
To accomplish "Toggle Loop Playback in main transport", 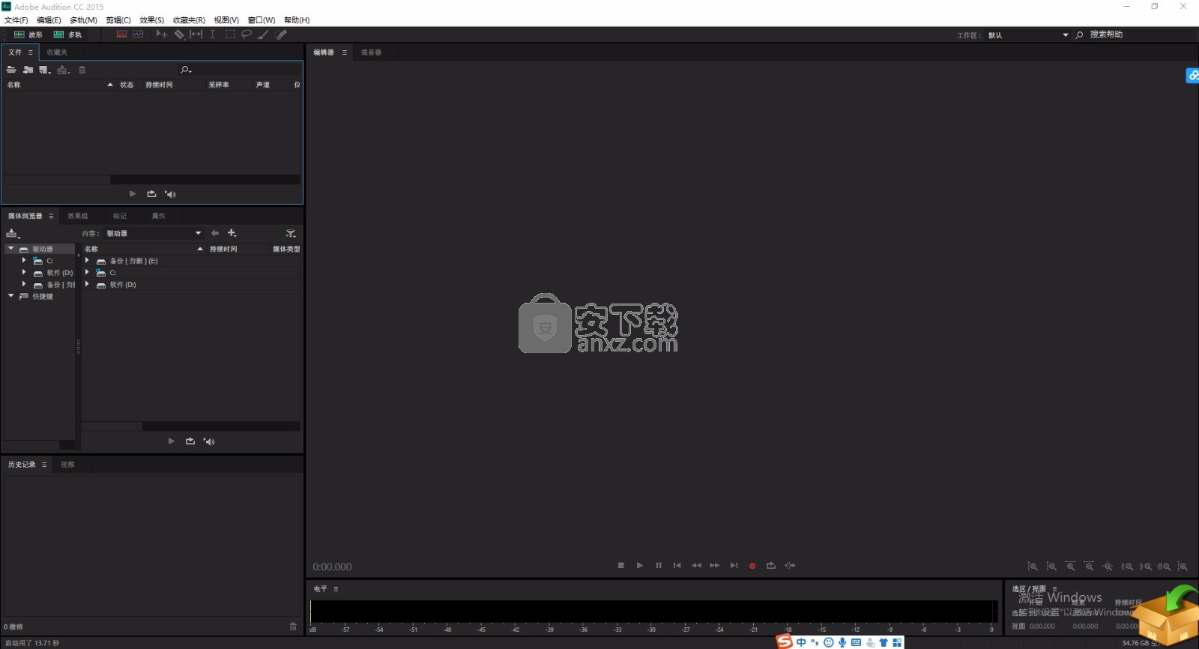I will [771, 565].
